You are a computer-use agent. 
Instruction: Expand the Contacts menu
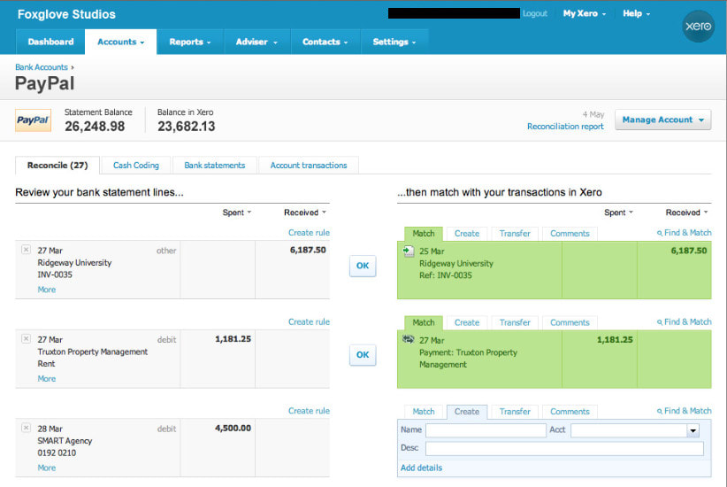point(325,42)
